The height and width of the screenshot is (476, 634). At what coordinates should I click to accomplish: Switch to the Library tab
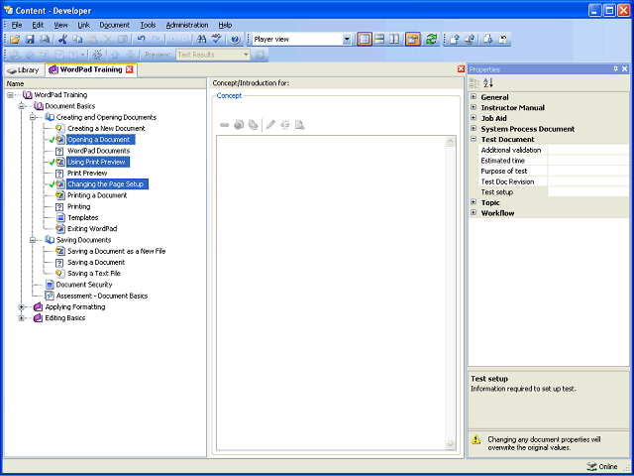24,70
